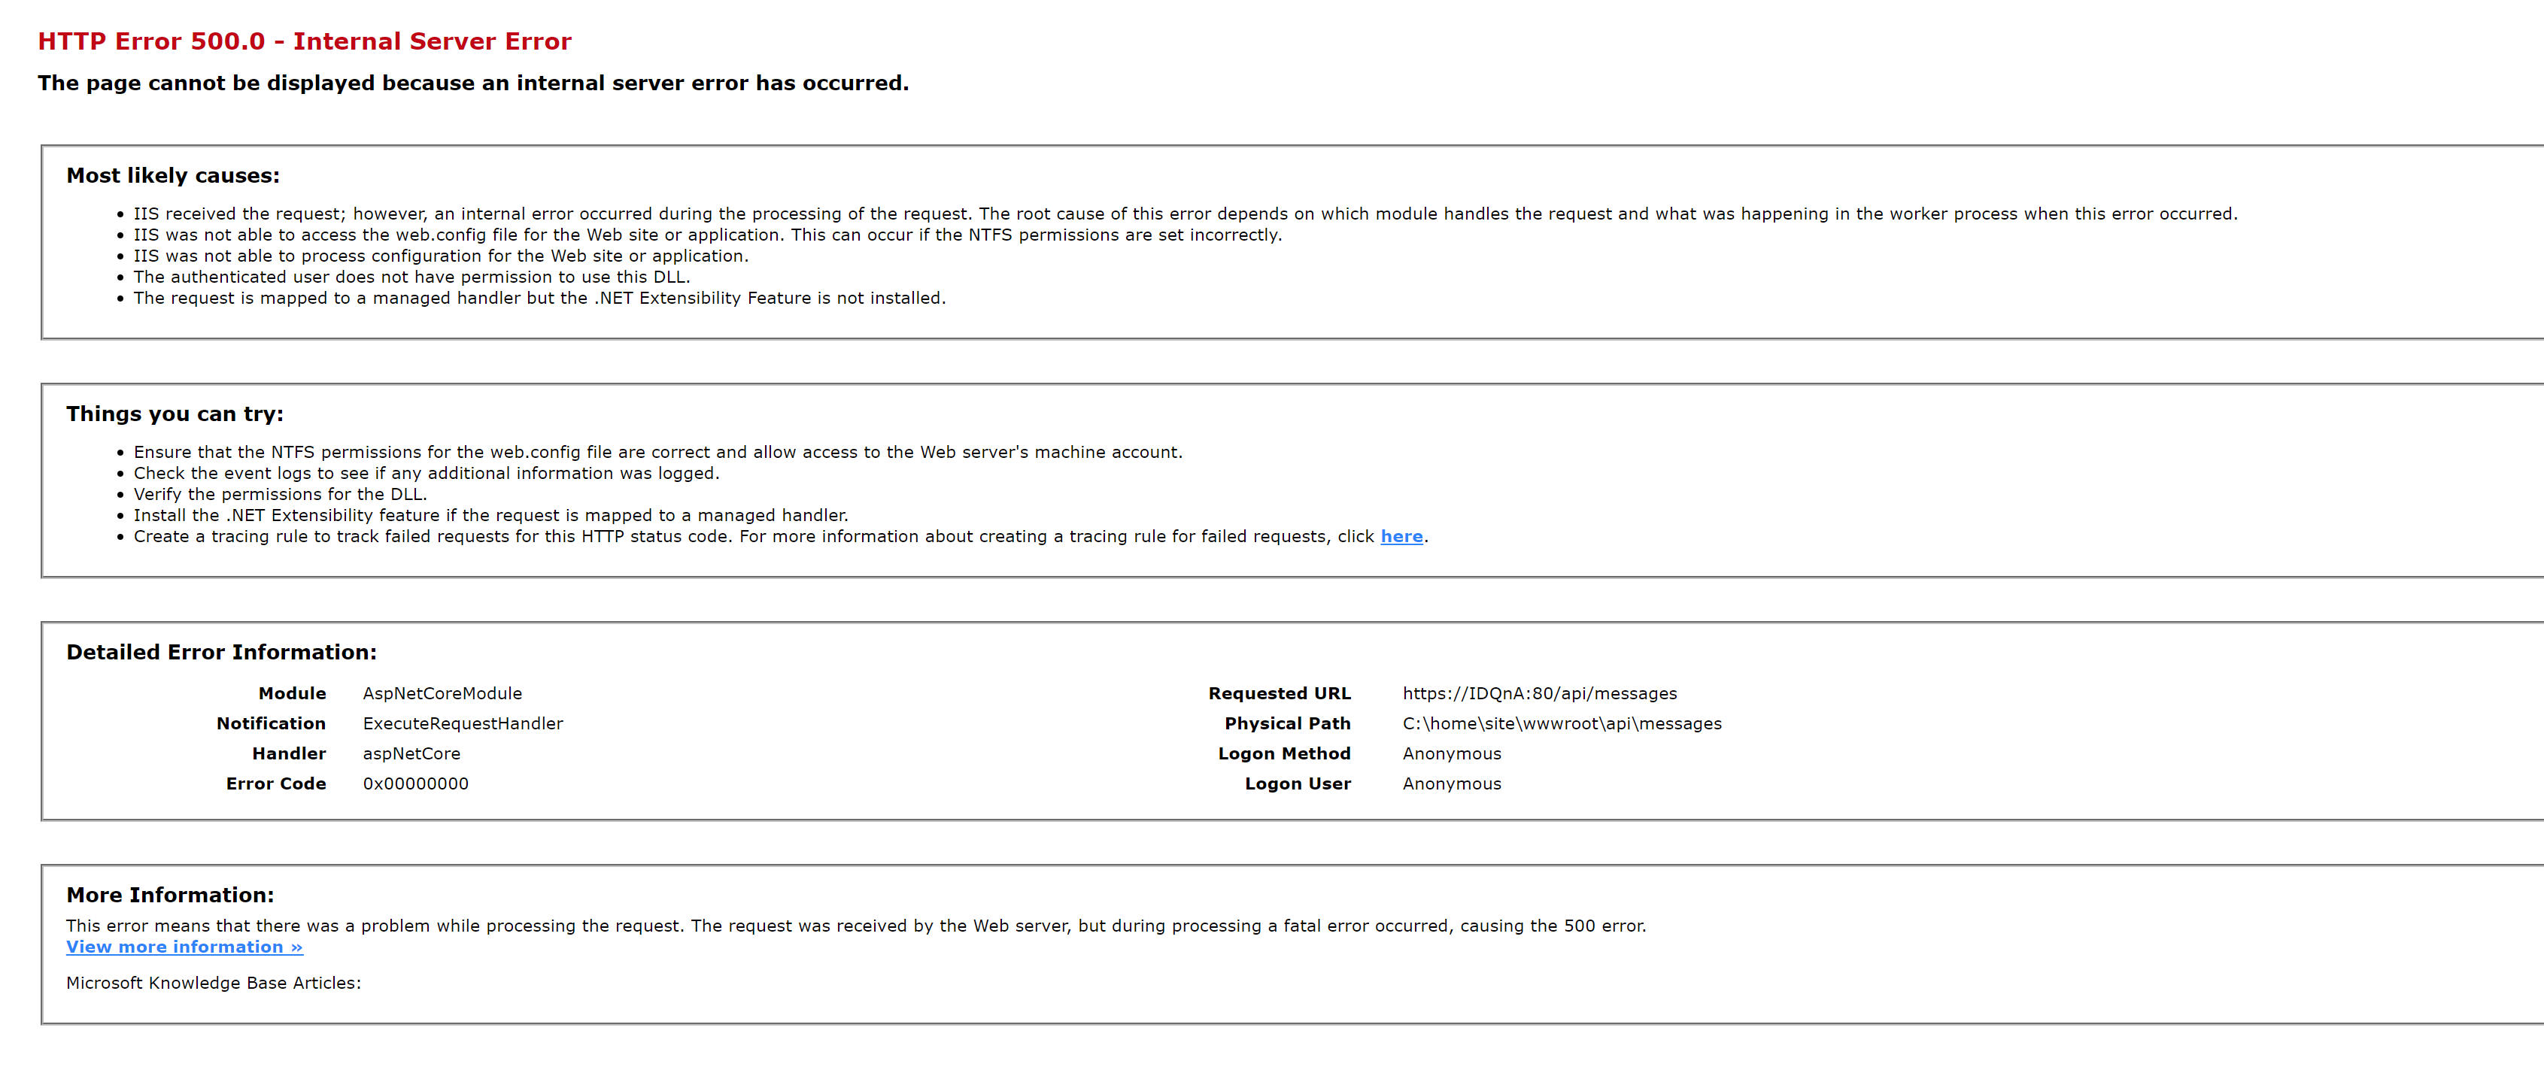Screen dimensions: 2544x1085
Task: Click the 'Logon User' label
Action: [x=1298, y=784]
